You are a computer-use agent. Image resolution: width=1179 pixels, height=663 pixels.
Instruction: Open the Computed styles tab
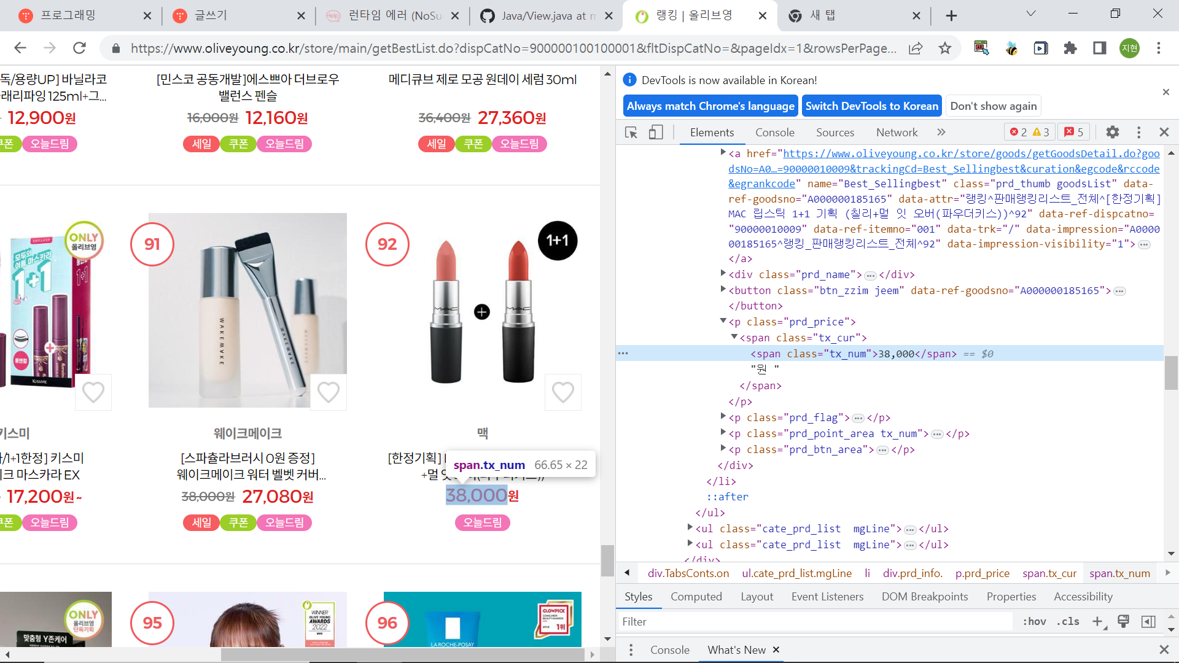point(696,596)
